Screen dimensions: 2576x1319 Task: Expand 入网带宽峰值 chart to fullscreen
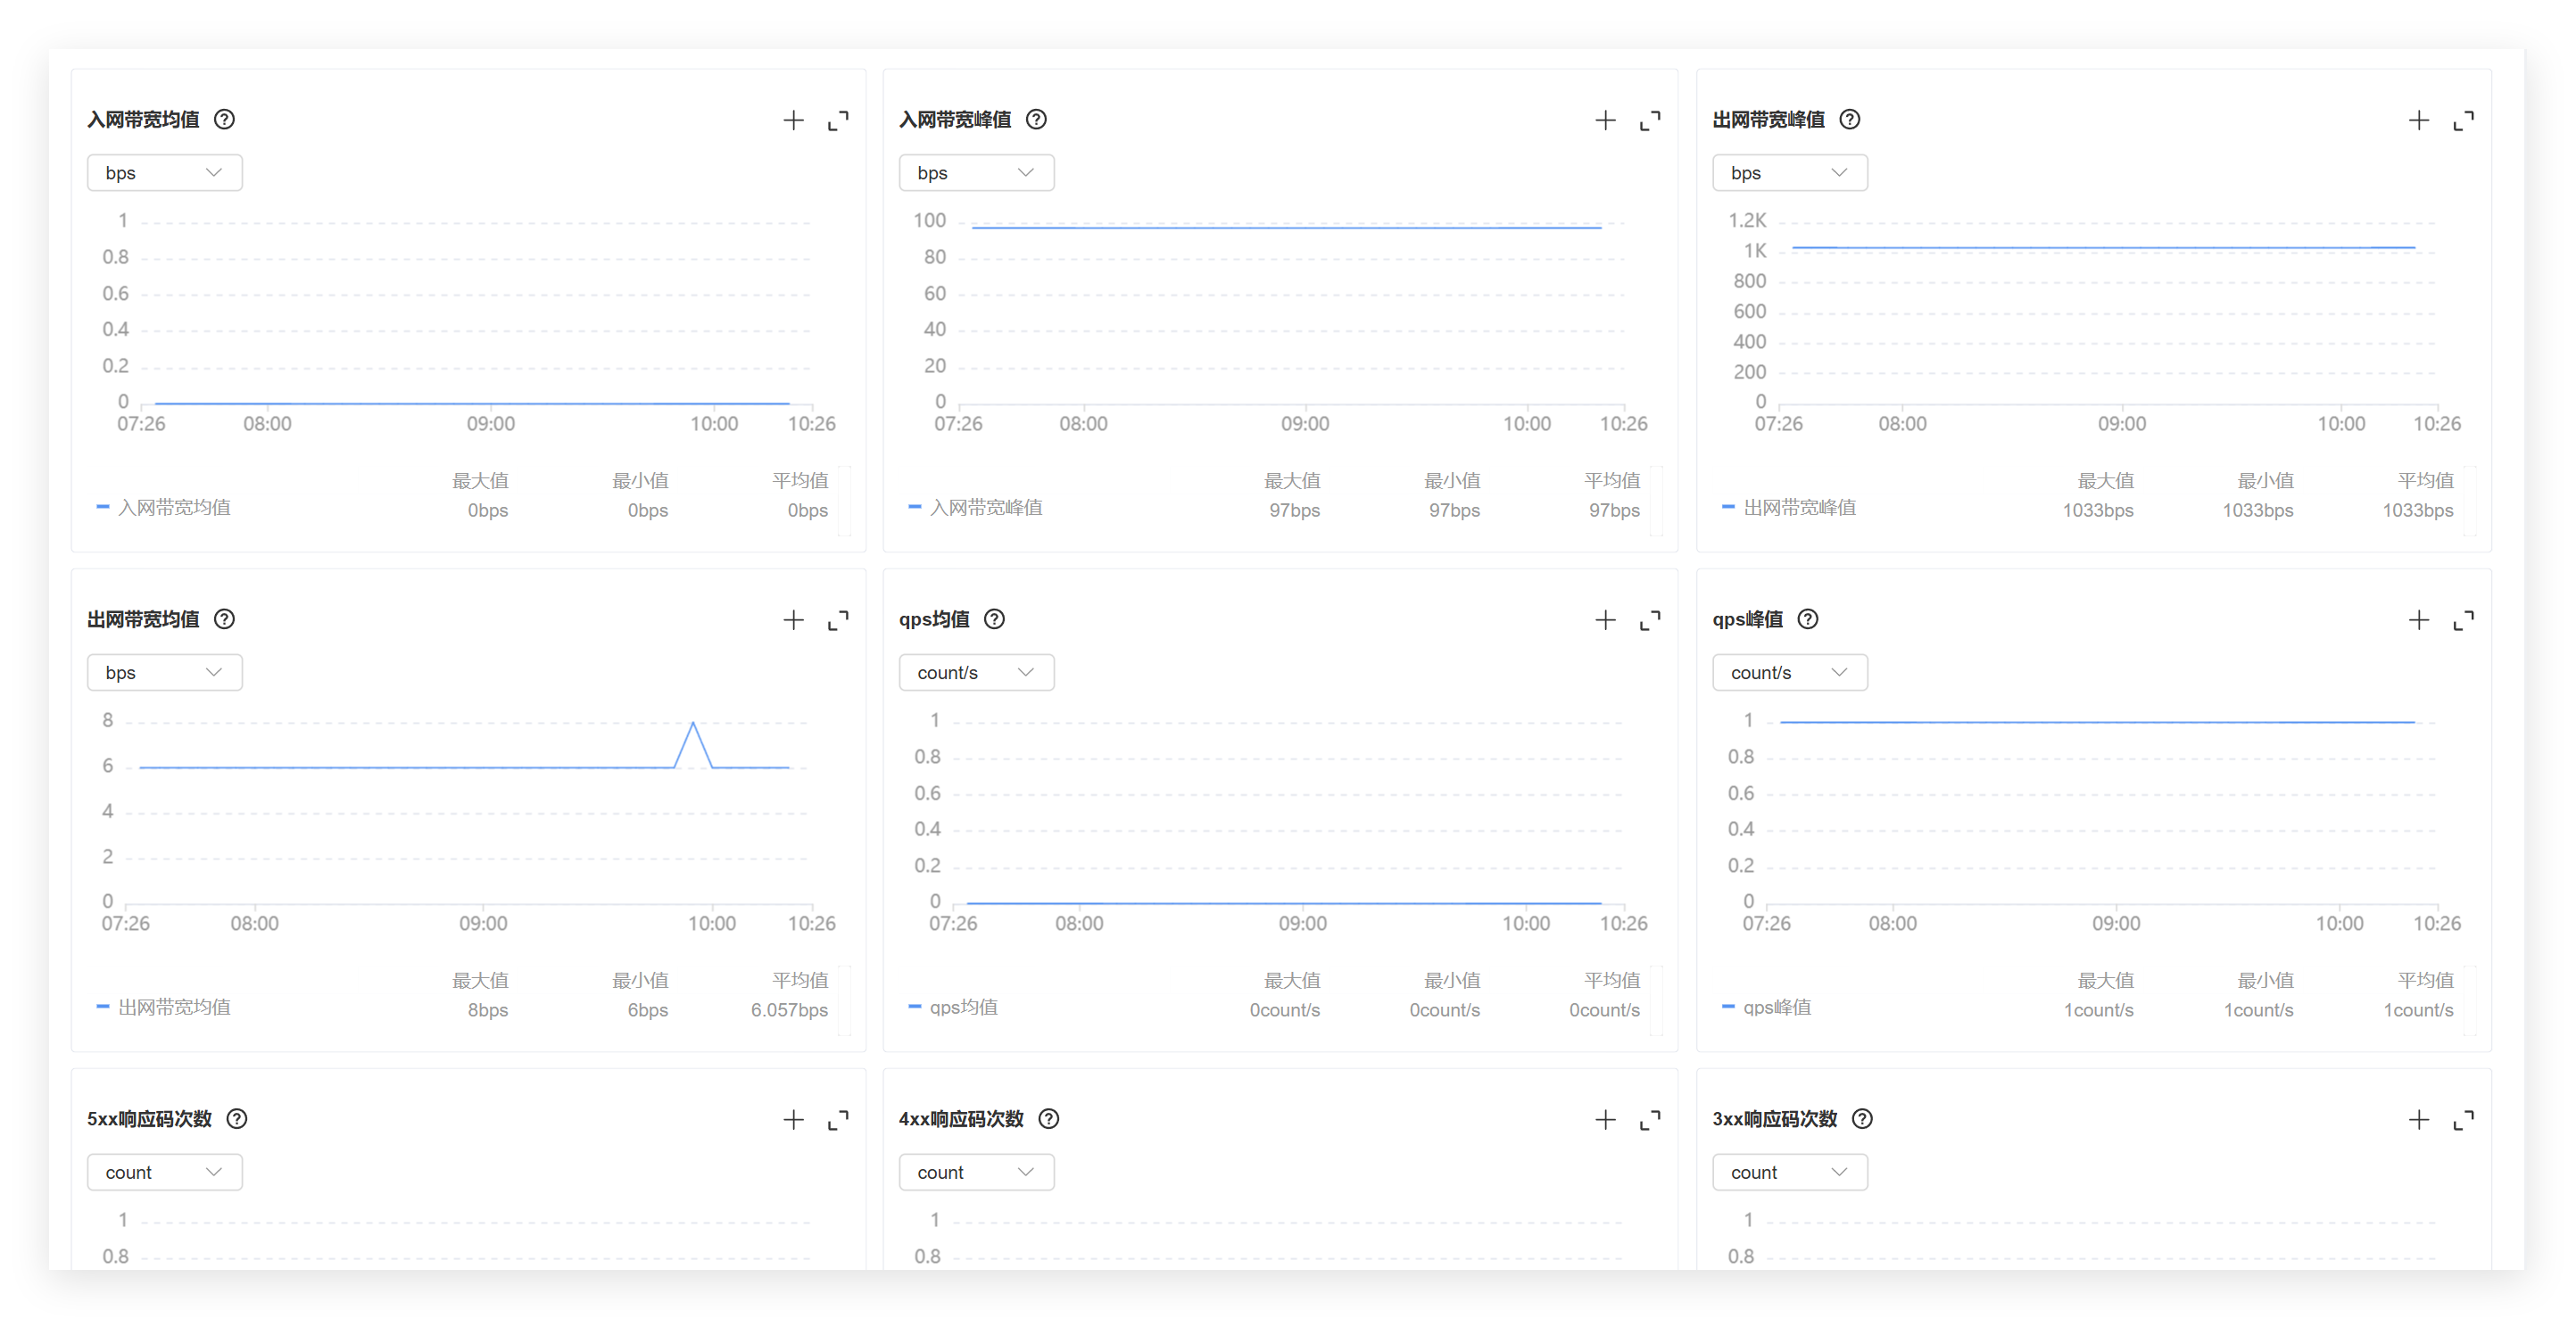1650,120
